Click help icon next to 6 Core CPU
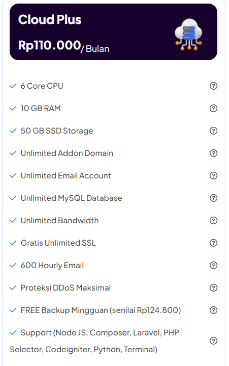Image resolution: width=229 pixels, height=366 pixels. pos(213,86)
